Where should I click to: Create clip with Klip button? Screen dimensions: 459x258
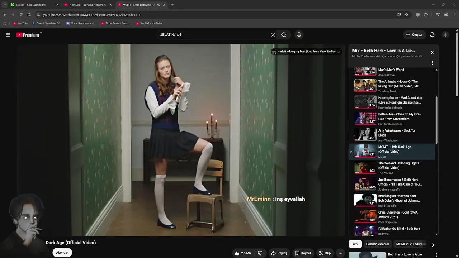(x=325, y=253)
